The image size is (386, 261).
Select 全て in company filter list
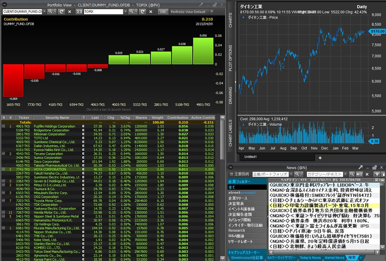click(247, 187)
